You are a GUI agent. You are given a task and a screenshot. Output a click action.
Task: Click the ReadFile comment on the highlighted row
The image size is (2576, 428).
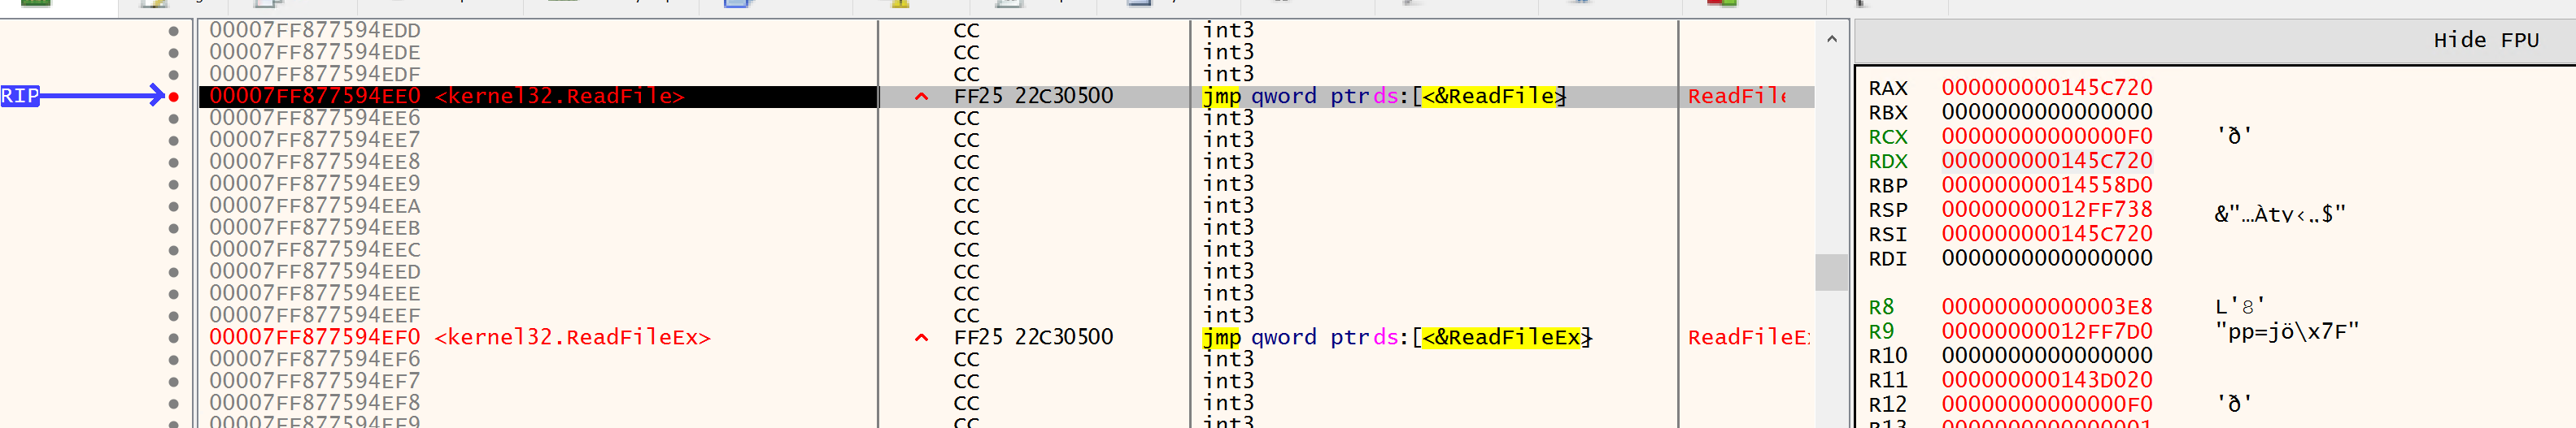tap(1737, 97)
